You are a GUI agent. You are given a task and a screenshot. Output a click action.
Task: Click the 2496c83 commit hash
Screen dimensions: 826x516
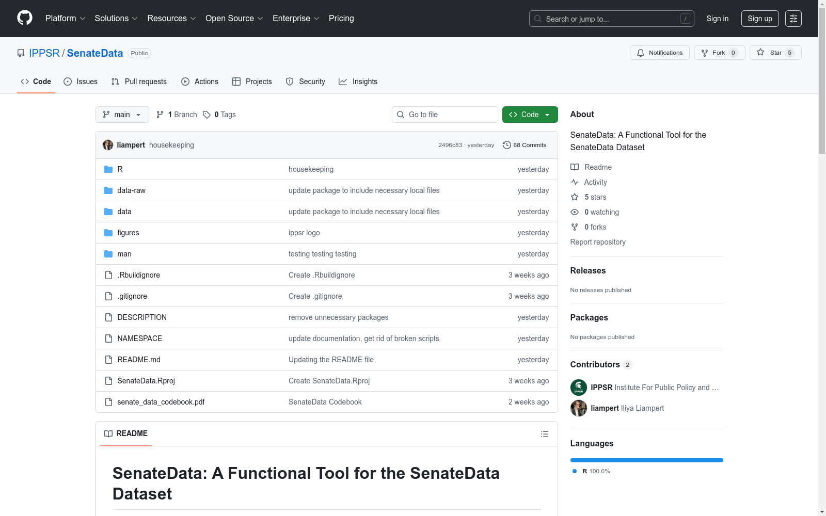(450, 145)
